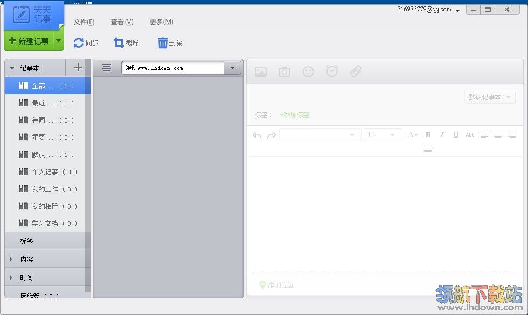Click the Screenshot (截屏) crop icon
528x315 pixels.
[x=119, y=43]
